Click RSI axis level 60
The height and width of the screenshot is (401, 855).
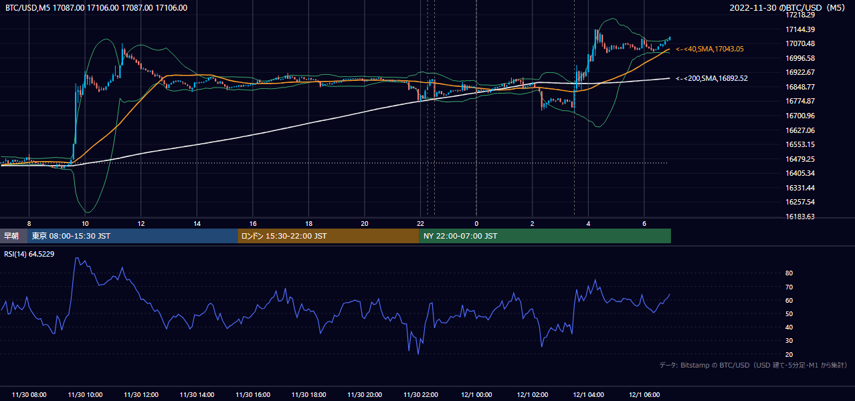[x=789, y=300]
